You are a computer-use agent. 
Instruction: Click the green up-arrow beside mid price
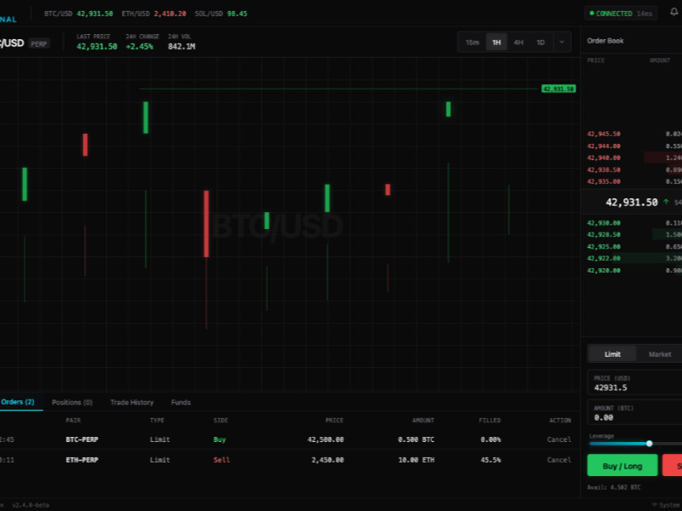pos(665,202)
